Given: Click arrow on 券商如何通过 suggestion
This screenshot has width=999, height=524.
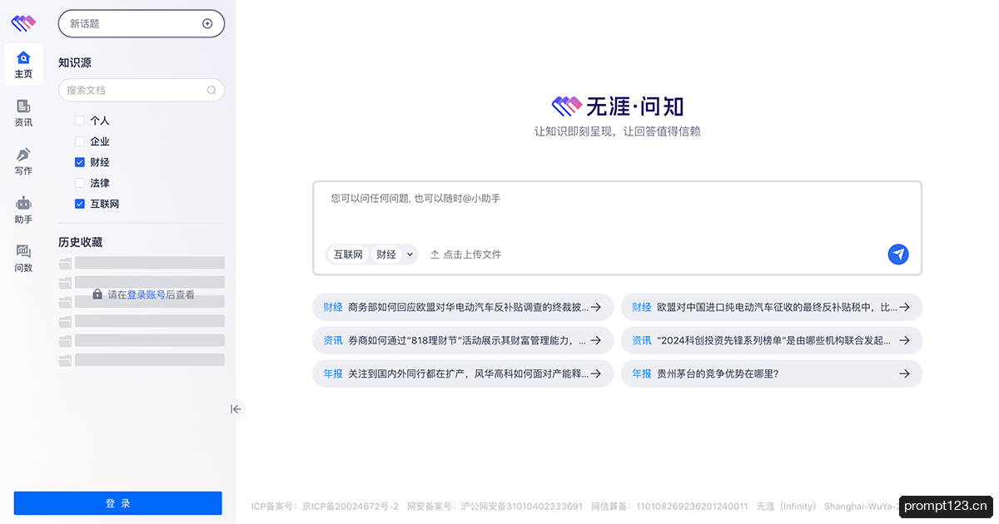Looking at the screenshot, I should click(x=596, y=340).
